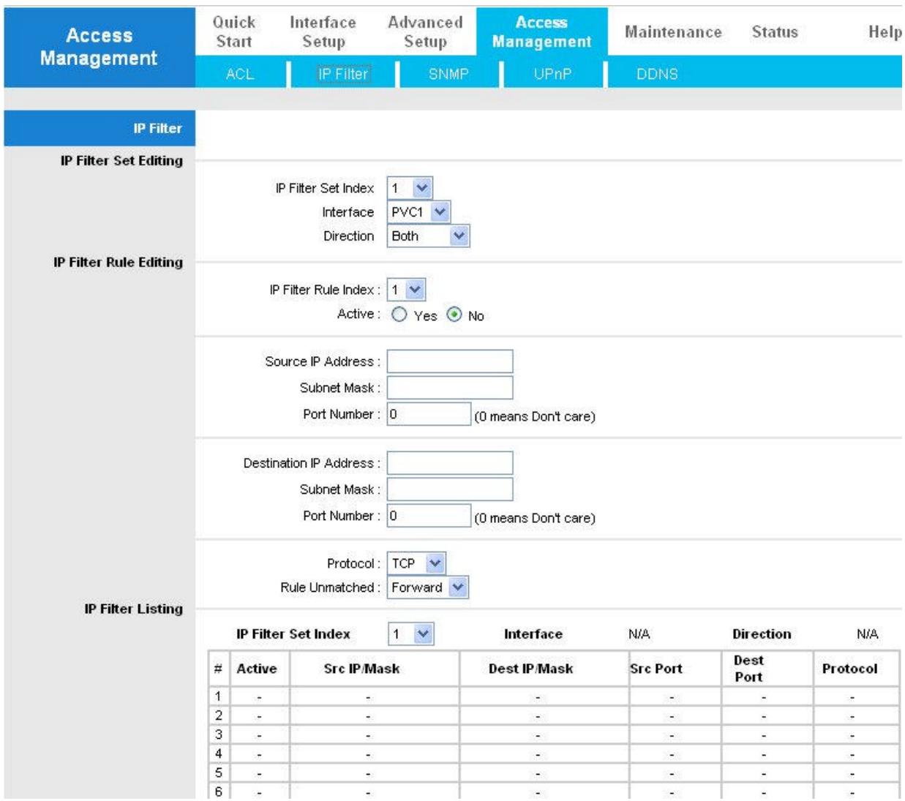Open the IP Filter Set Index dropdown
Screen dimensions: 905x801
[410, 188]
